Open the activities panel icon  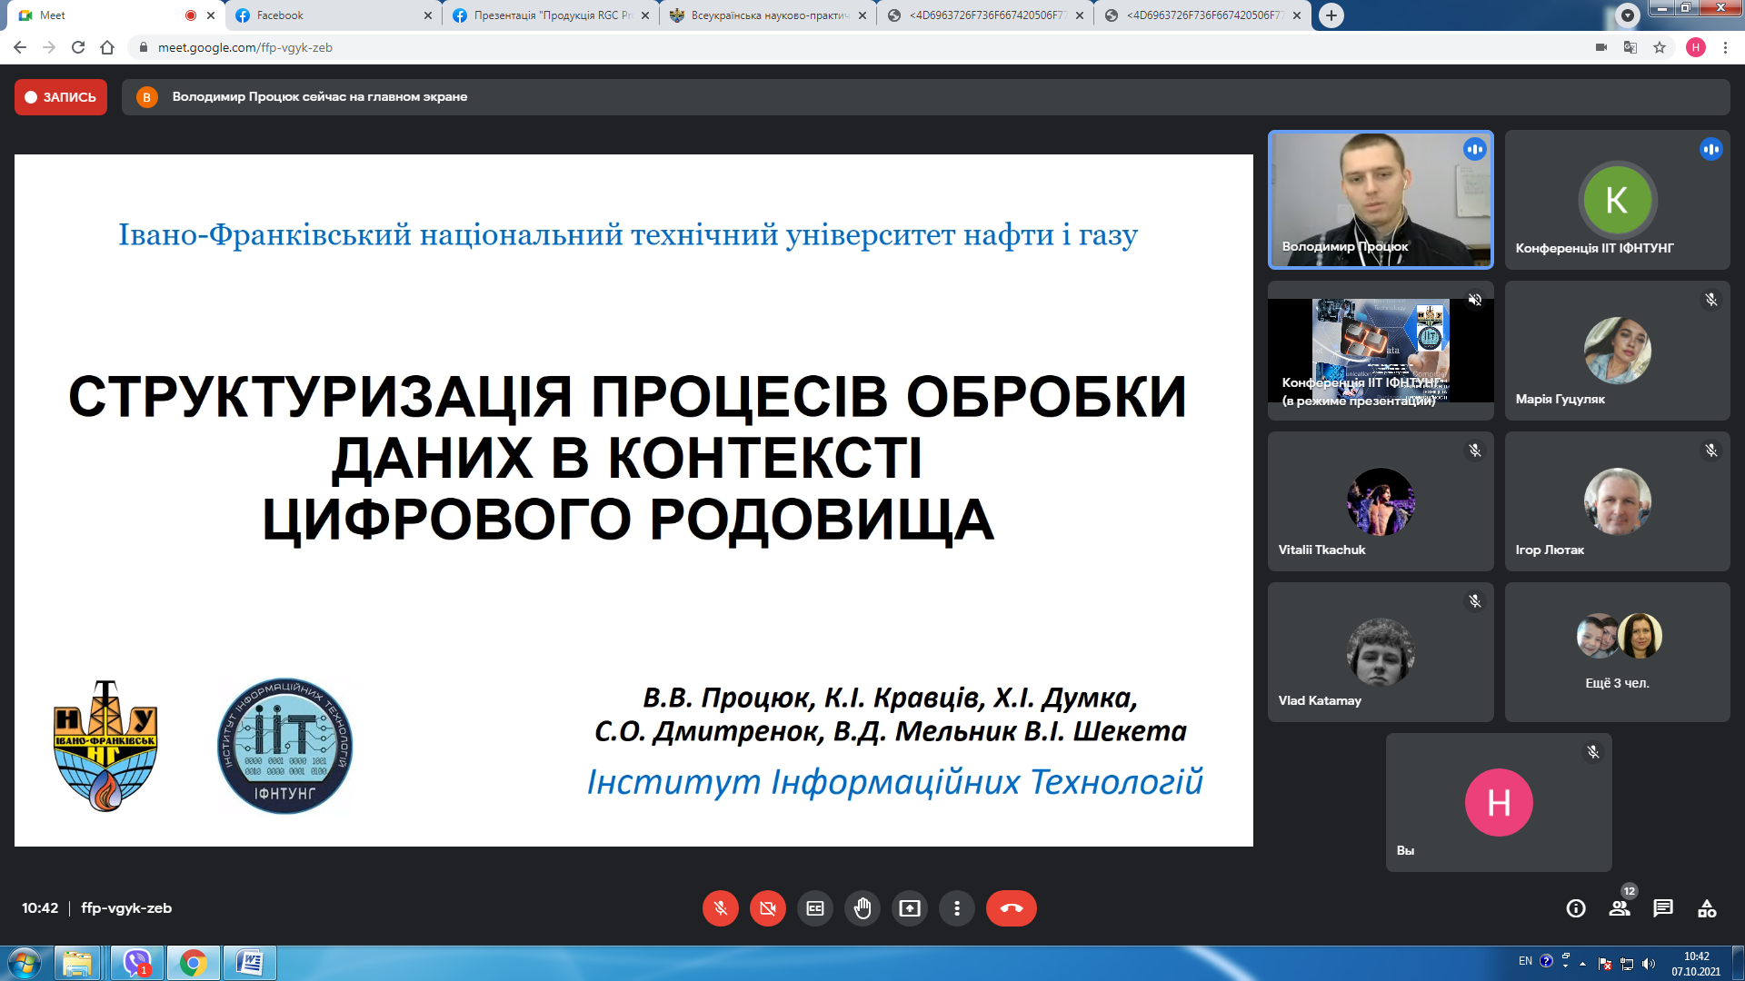[x=1707, y=908]
